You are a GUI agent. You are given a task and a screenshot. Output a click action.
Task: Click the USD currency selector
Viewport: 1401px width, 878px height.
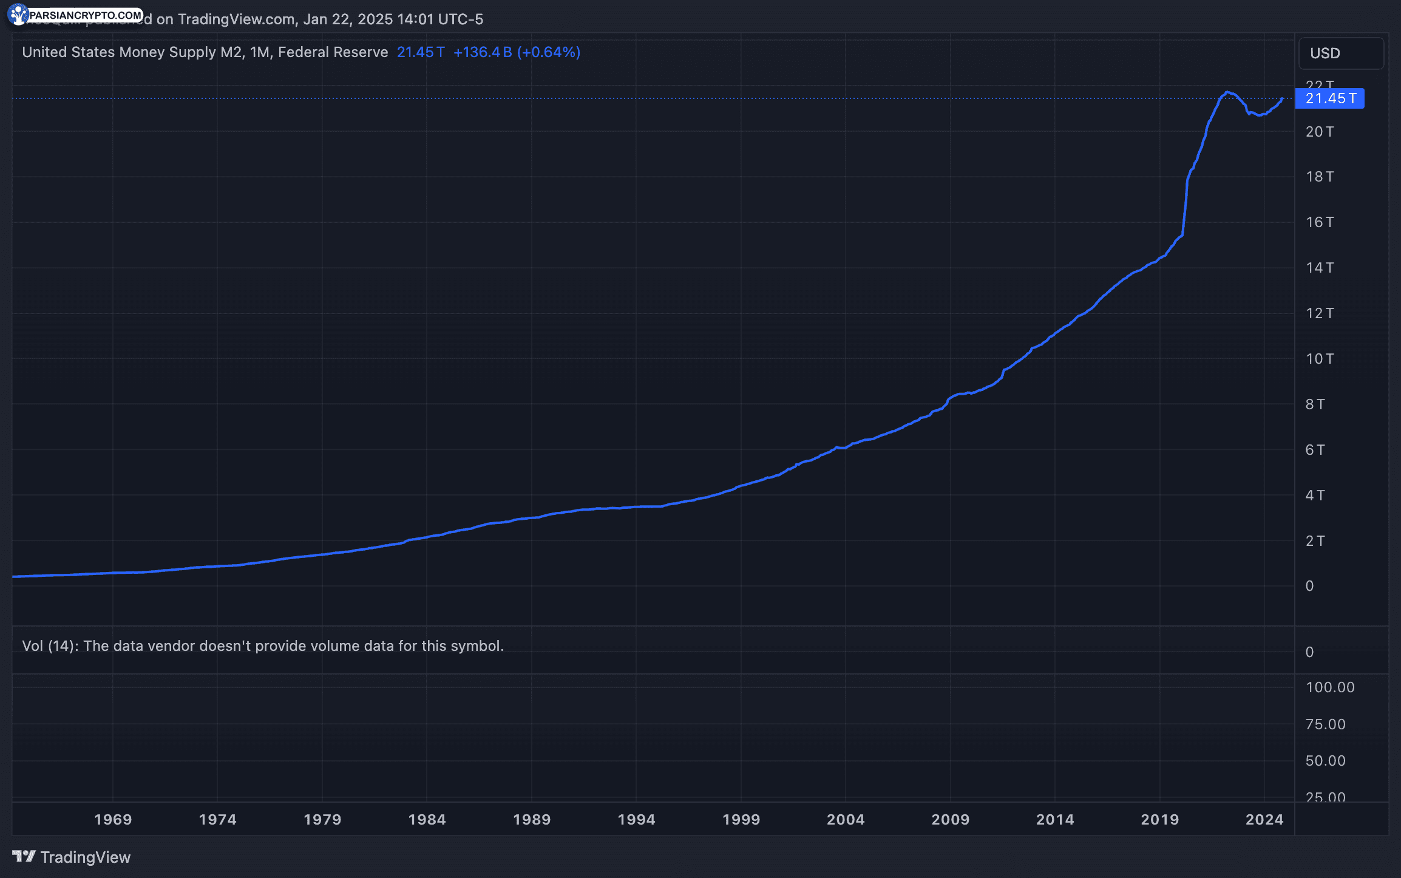[1341, 53]
